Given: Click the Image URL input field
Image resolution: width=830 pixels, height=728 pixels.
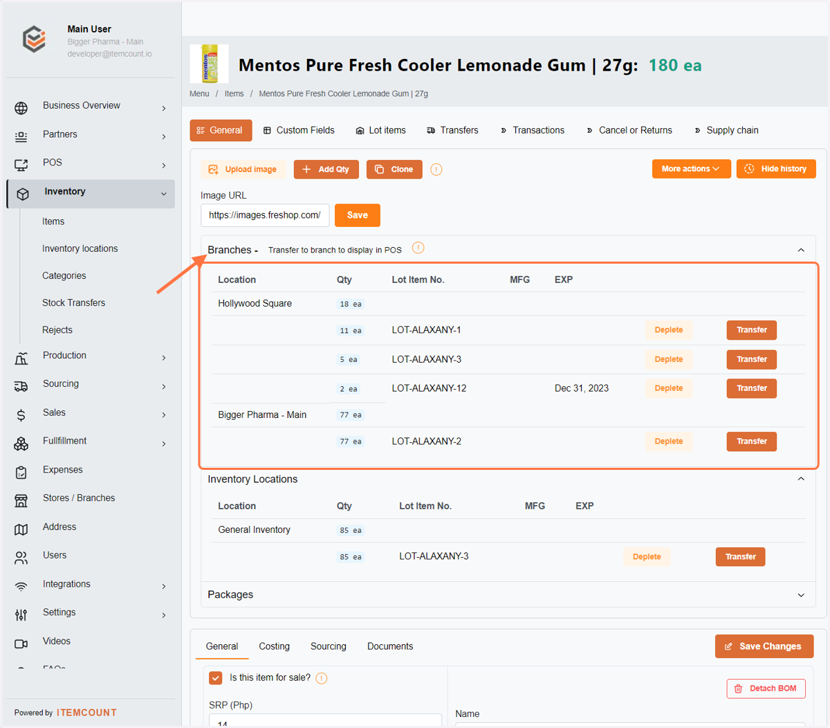Looking at the screenshot, I should (265, 215).
